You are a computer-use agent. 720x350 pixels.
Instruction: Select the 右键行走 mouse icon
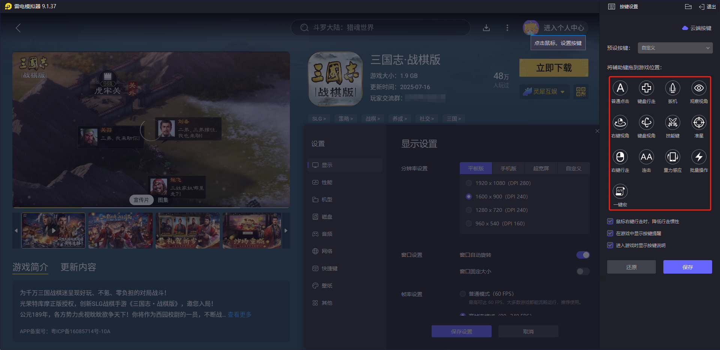tap(620, 157)
